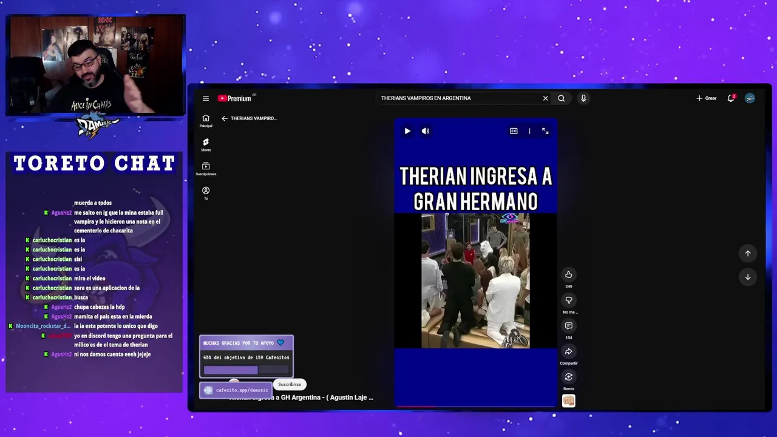Open Suscripciones in the sidebar
This screenshot has height=437, width=777.
[x=206, y=169]
